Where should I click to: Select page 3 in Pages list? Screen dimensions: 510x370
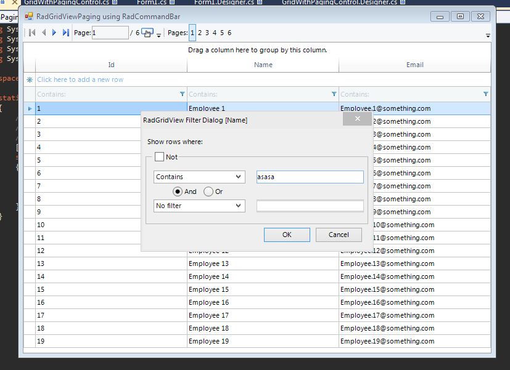coord(207,33)
